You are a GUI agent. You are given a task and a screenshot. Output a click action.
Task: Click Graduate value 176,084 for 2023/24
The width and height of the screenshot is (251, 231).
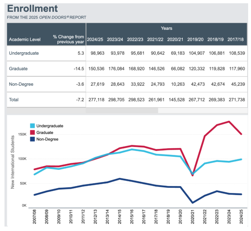tap(115, 69)
